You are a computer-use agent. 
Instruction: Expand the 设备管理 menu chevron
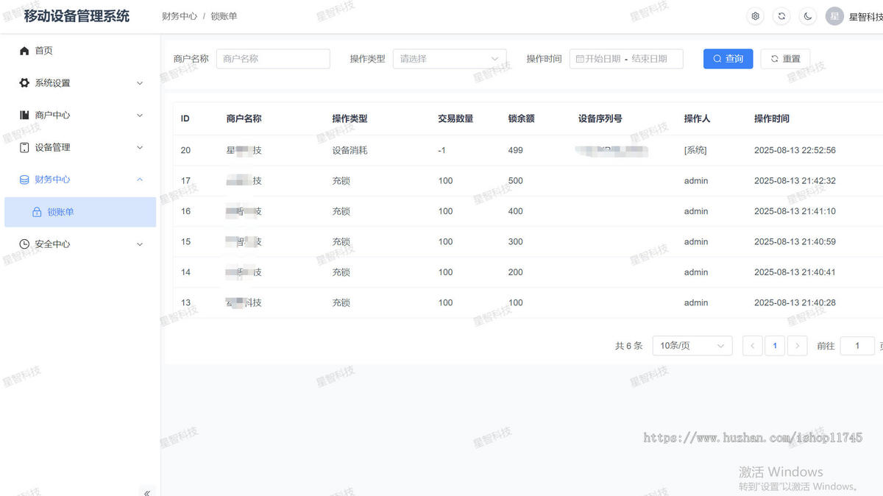(140, 147)
